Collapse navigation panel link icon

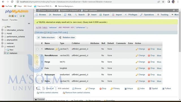(29, 24)
